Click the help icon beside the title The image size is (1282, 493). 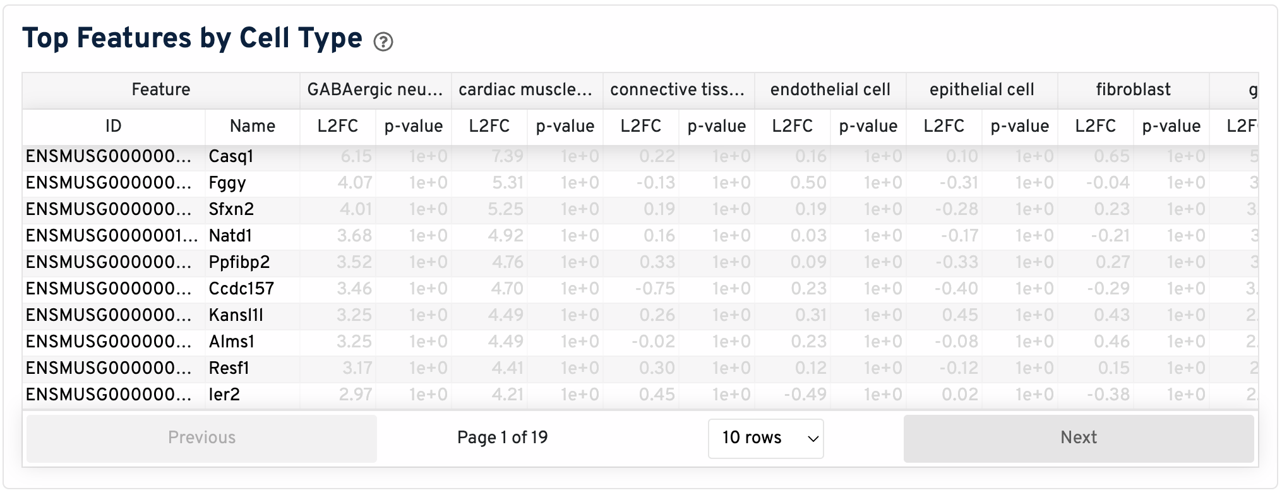(x=383, y=42)
